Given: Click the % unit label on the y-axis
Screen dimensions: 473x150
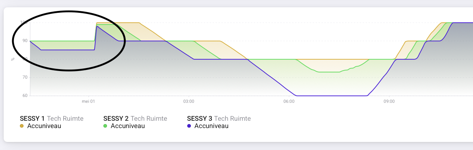Looking at the screenshot, I should [x=13, y=59].
